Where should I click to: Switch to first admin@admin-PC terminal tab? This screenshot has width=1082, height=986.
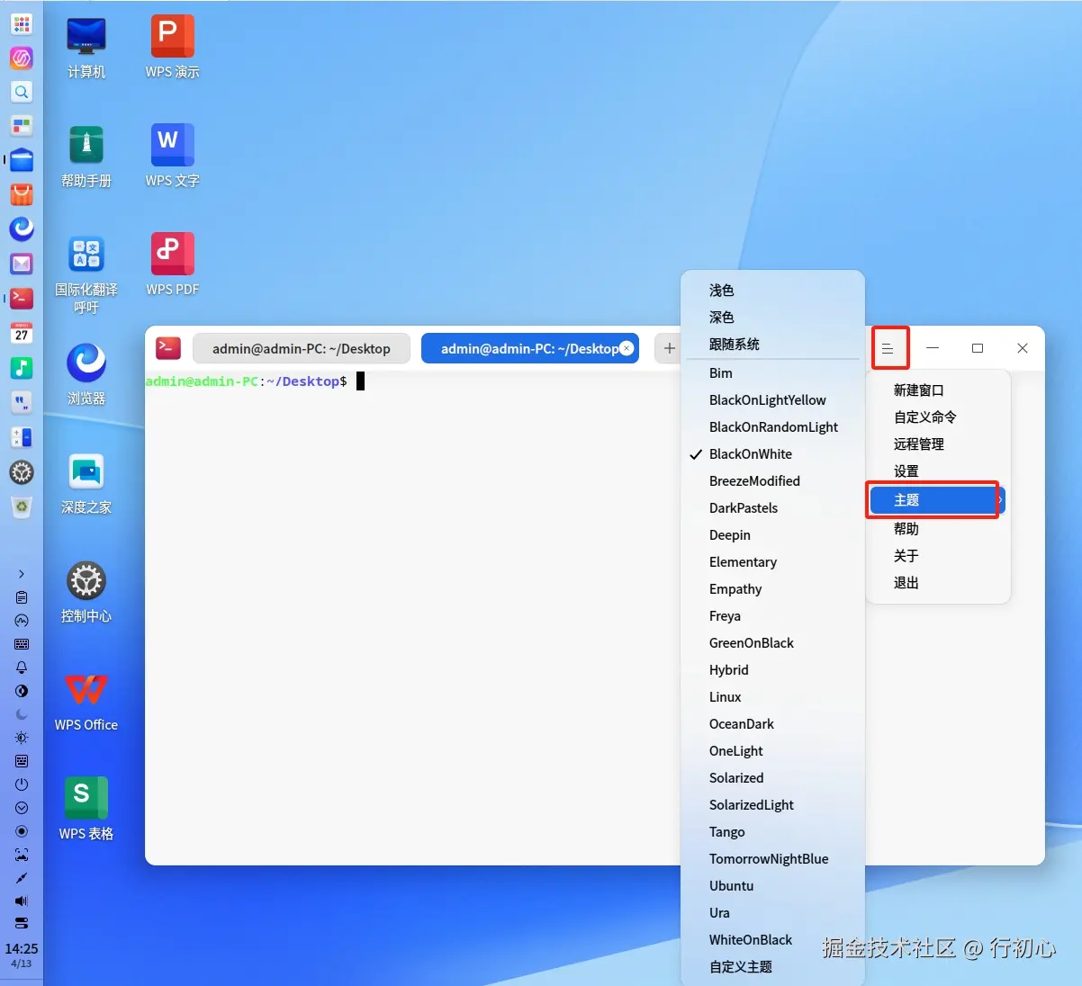point(302,348)
